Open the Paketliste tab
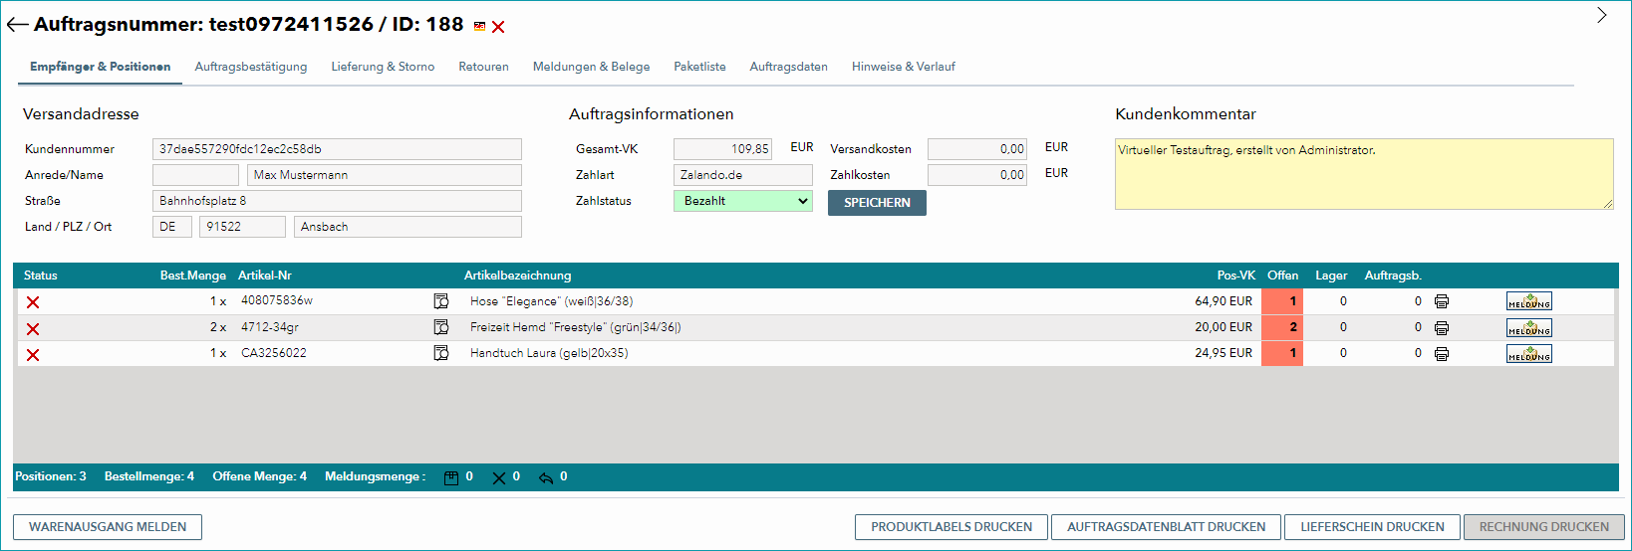This screenshot has height=551, width=1632. (x=699, y=67)
